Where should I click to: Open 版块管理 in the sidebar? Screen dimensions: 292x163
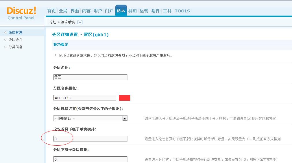coord(15,33)
